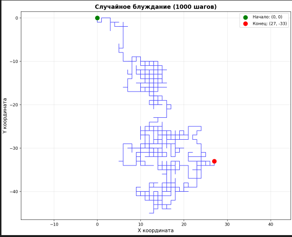Click the red end point marker

point(214,161)
